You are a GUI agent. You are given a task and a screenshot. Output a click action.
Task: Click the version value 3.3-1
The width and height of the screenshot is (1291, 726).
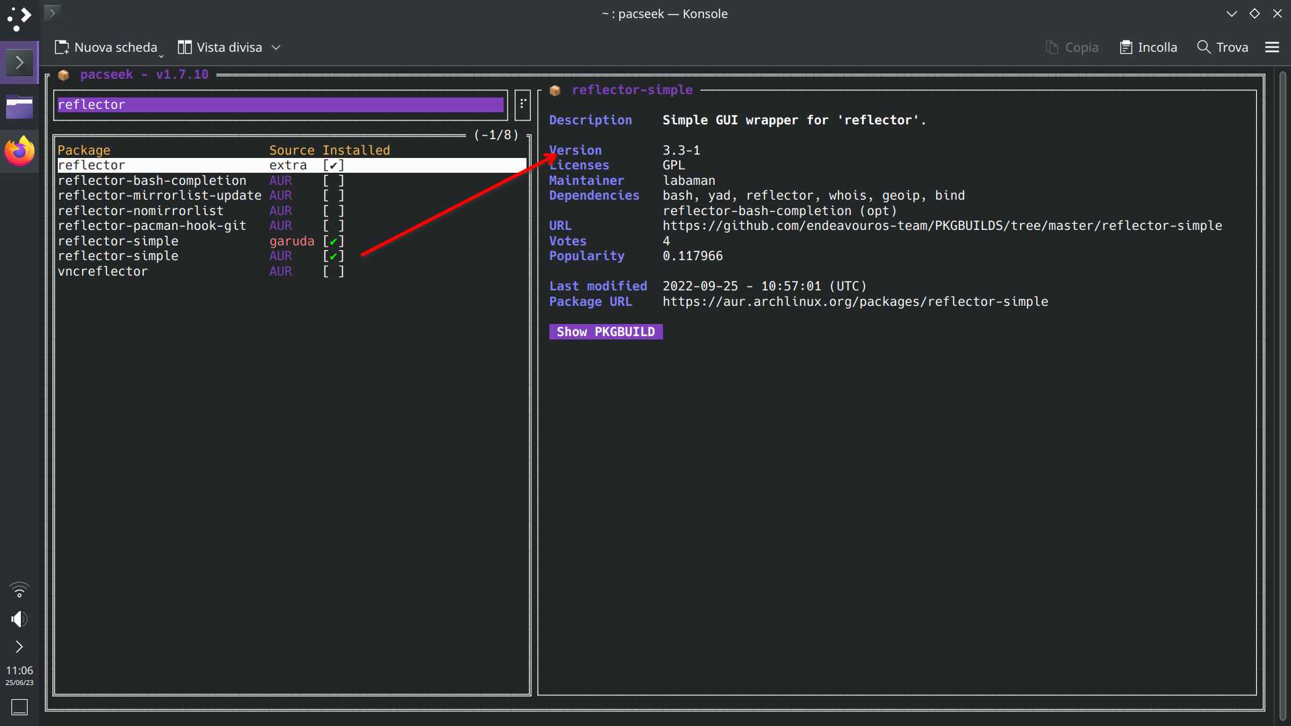[x=681, y=151]
